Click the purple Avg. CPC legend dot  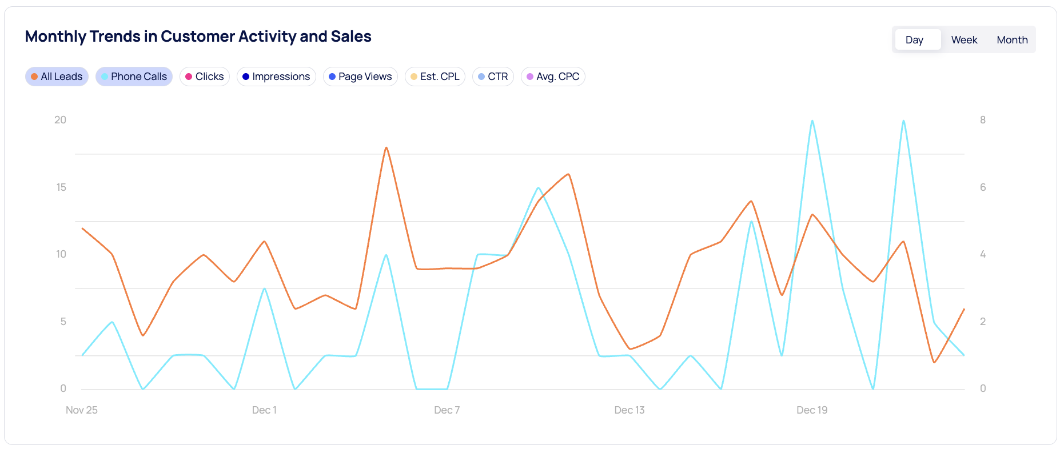(529, 76)
